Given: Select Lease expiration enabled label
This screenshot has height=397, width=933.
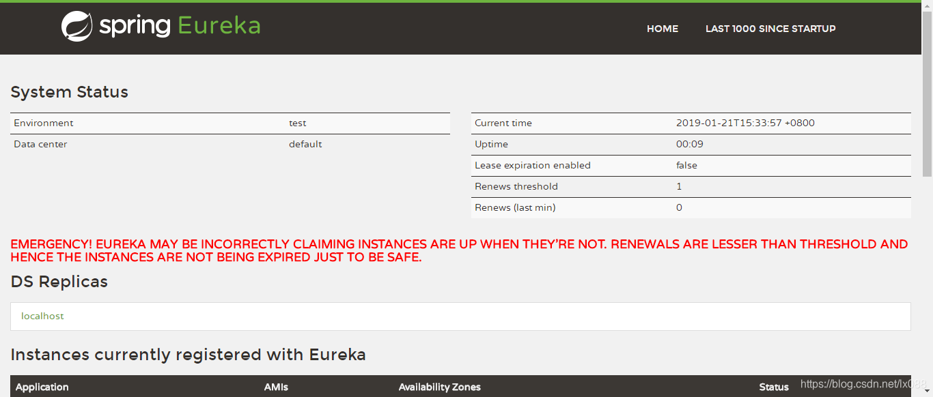Looking at the screenshot, I should point(533,165).
